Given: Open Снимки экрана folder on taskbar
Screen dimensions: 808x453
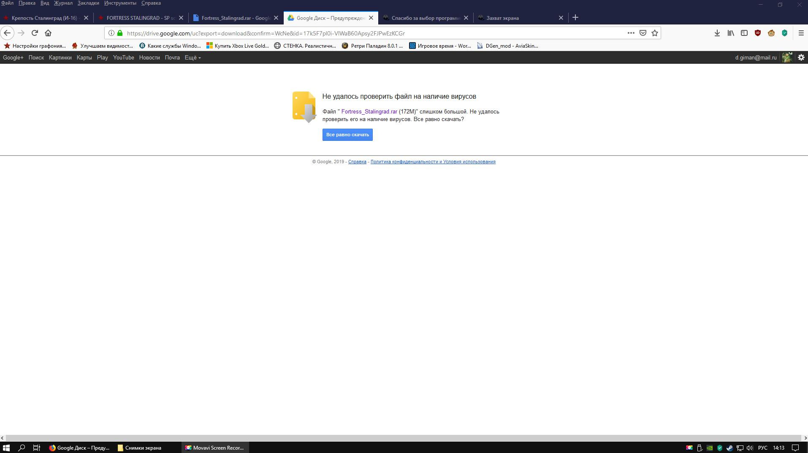Looking at the screenshot, I should 139,448.
